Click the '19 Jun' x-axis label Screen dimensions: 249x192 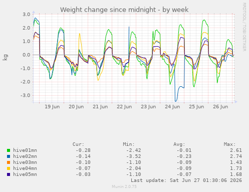click(x=52, y=107)
